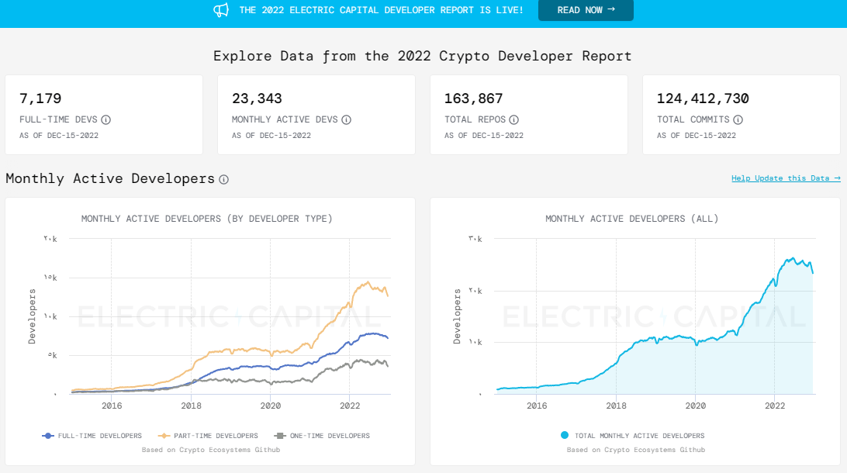847x473 pixels.
Task: Click the info icon beside TOTAL REPOS
Action: [513, 120]
